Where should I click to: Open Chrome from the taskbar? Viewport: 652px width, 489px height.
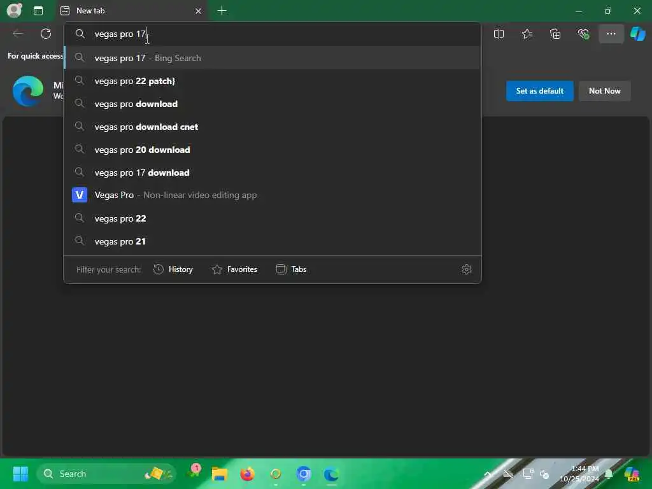(x=304, y=474)
